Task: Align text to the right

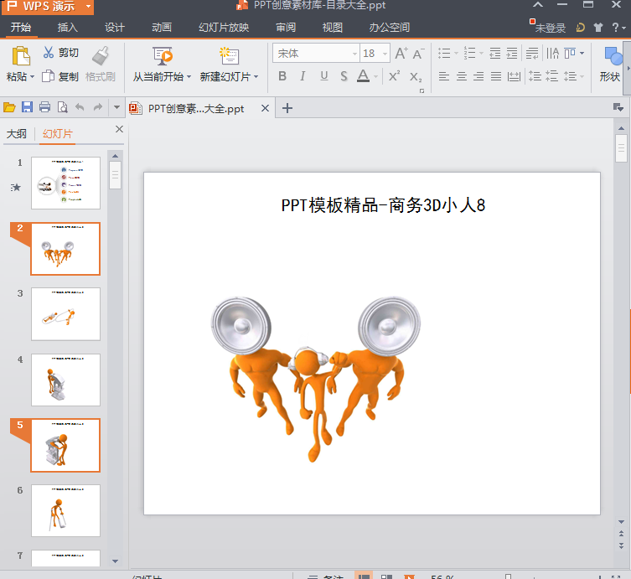Action: (x=478, y=76)
